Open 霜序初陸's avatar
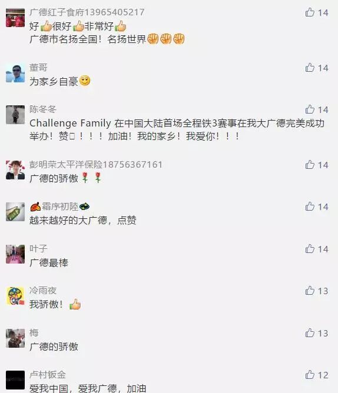 tap(15, 212)
